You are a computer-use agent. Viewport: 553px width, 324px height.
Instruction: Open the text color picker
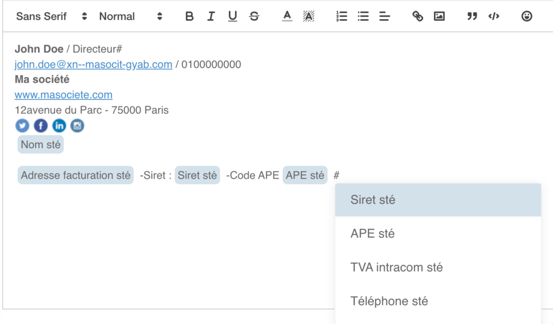287,17
